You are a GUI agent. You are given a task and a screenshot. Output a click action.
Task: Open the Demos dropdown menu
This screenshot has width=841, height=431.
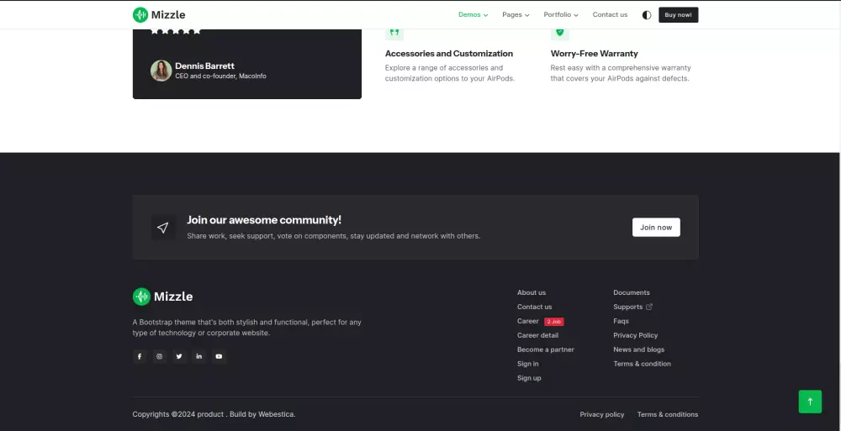pyautogui.click(x=473, y=15)
